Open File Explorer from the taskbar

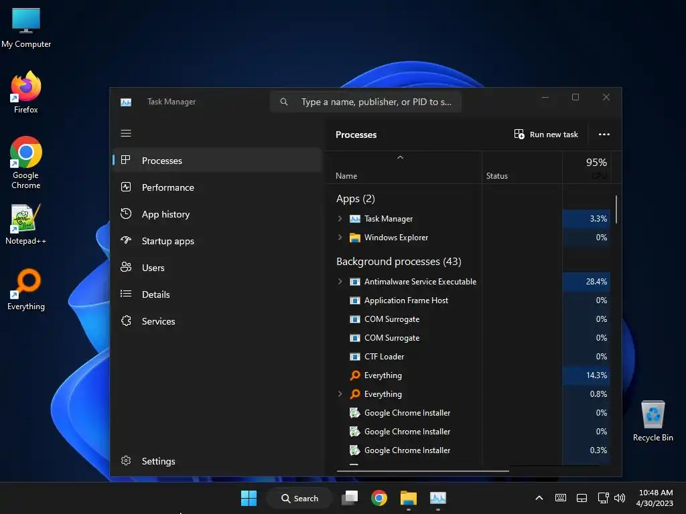point(408,498)
